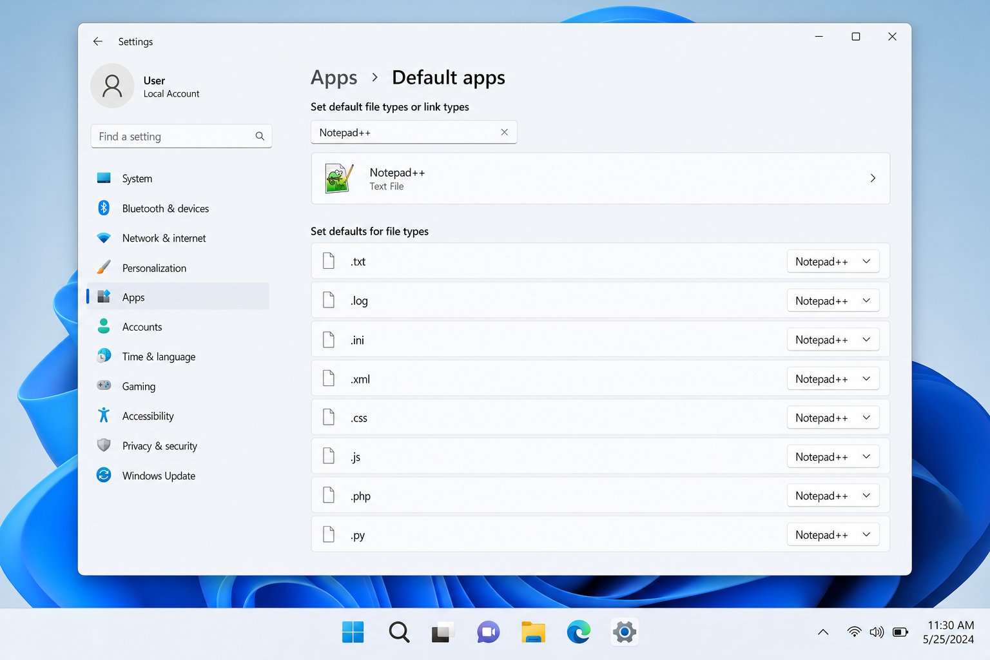This screenshot has height=660, width=990.
Task: Click the volume speaker icon in tray
Action: [877, 632]
